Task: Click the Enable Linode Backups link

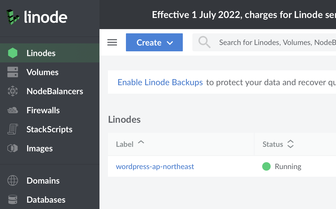Action: coord(160,82)
